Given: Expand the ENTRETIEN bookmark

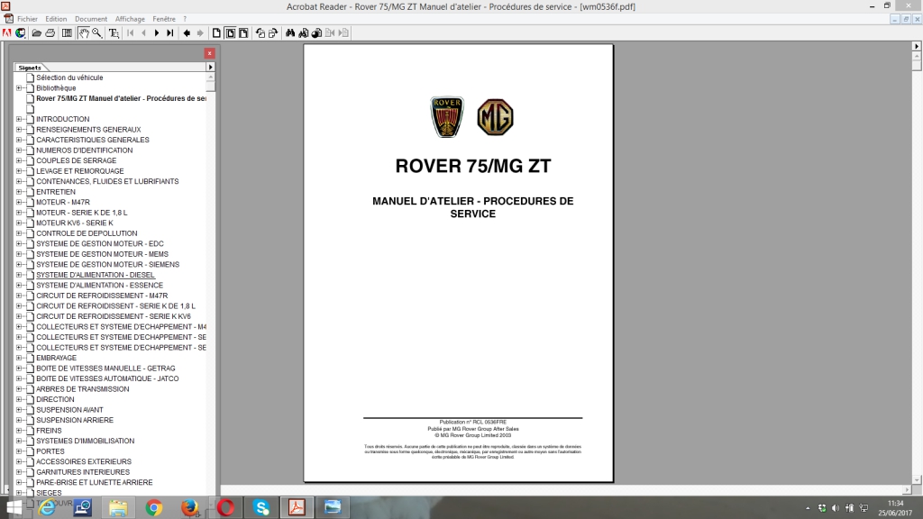Looking at the screenshot, I should (x=19, y=192).
